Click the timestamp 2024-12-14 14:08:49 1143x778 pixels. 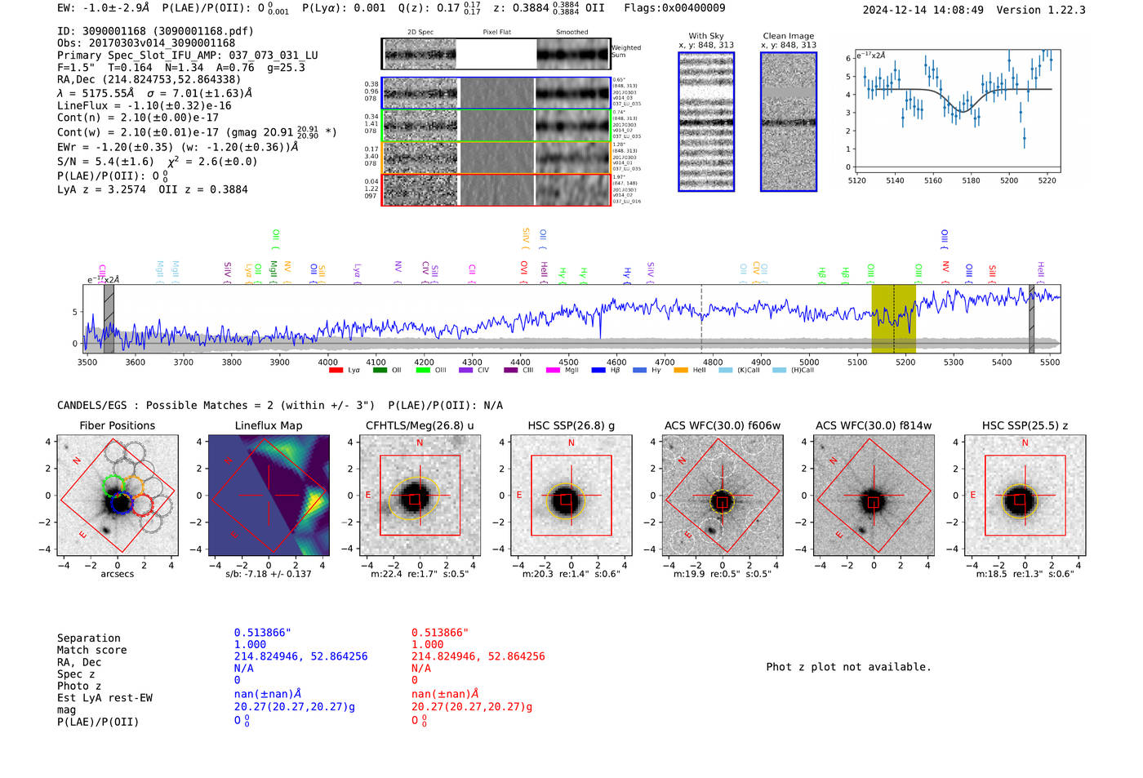point(923,11)
